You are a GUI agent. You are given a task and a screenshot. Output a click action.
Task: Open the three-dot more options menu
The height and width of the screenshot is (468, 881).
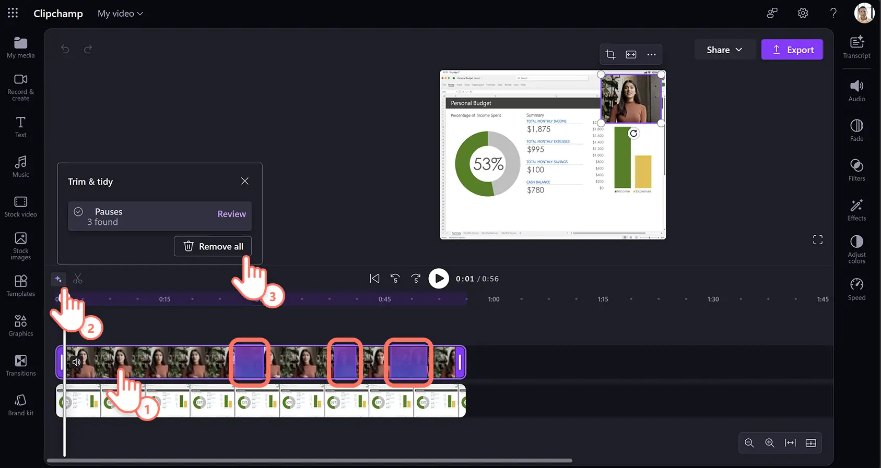click(651, 54)
